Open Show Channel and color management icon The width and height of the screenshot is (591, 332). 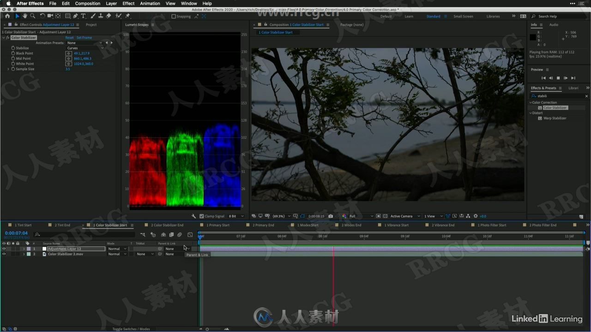(x=344, y=216)
